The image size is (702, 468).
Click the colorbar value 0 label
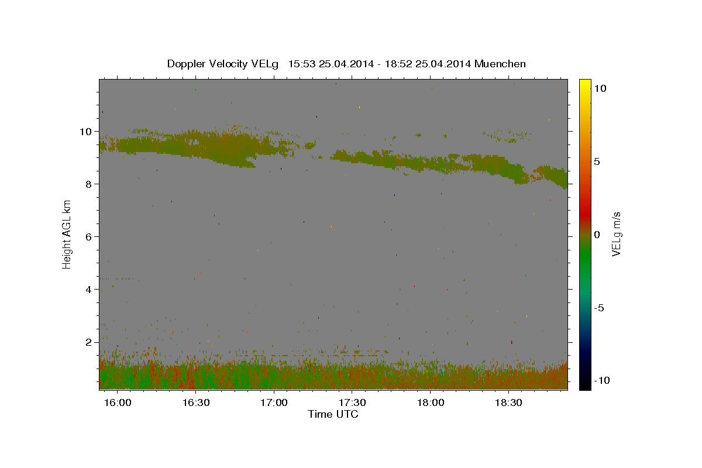click(597, 234)
